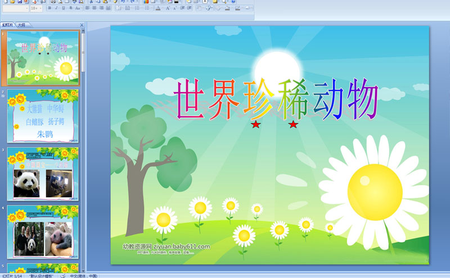Click the Insert Chart icon
Viewport: 450px width, 278px height.
tap(147, 2)
